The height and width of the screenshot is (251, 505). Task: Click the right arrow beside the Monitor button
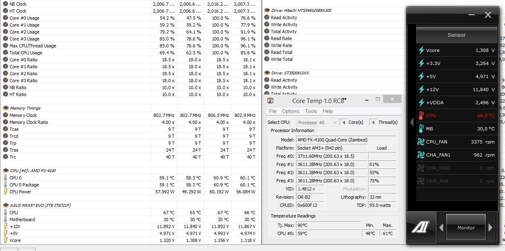[491, 228]
